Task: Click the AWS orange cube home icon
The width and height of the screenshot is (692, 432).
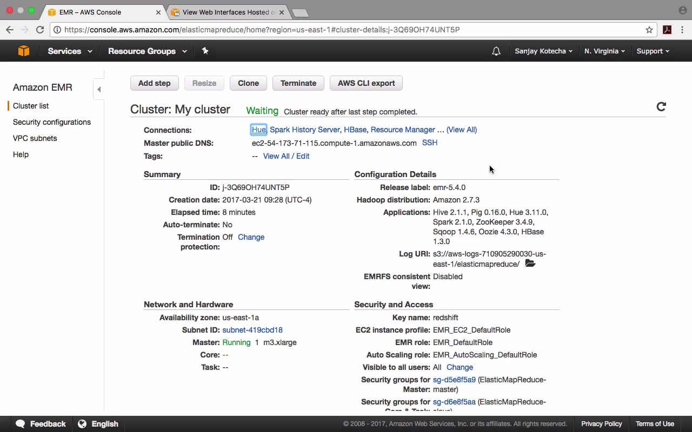Action: (23, 51)
